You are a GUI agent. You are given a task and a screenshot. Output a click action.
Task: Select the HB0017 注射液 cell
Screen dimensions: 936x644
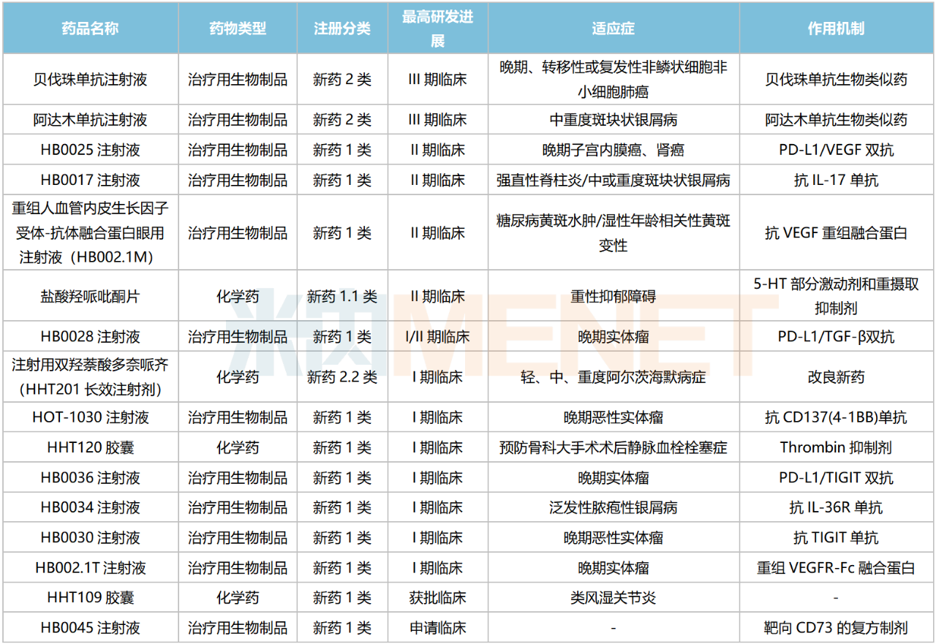[91, 180]
